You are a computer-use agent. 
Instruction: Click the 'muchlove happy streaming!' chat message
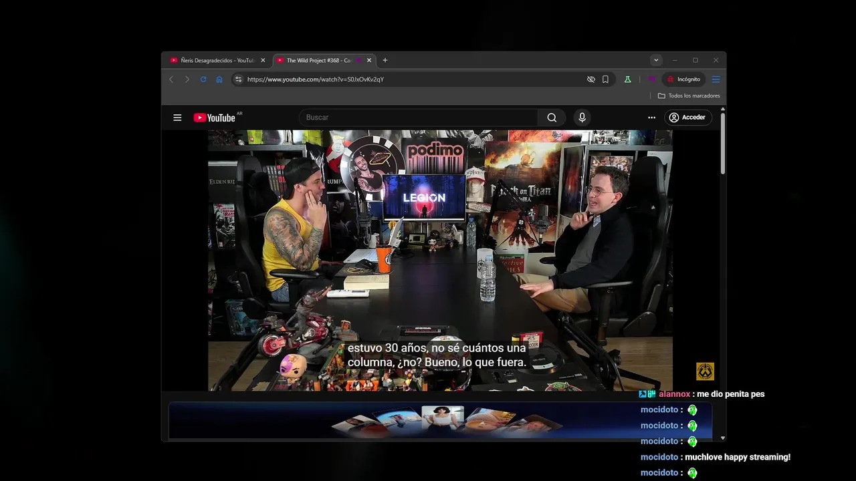(x=738, y=457)
